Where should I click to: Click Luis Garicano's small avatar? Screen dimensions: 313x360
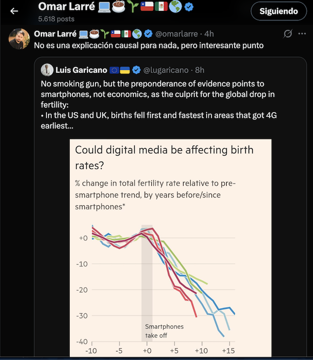tap(47, 70)
